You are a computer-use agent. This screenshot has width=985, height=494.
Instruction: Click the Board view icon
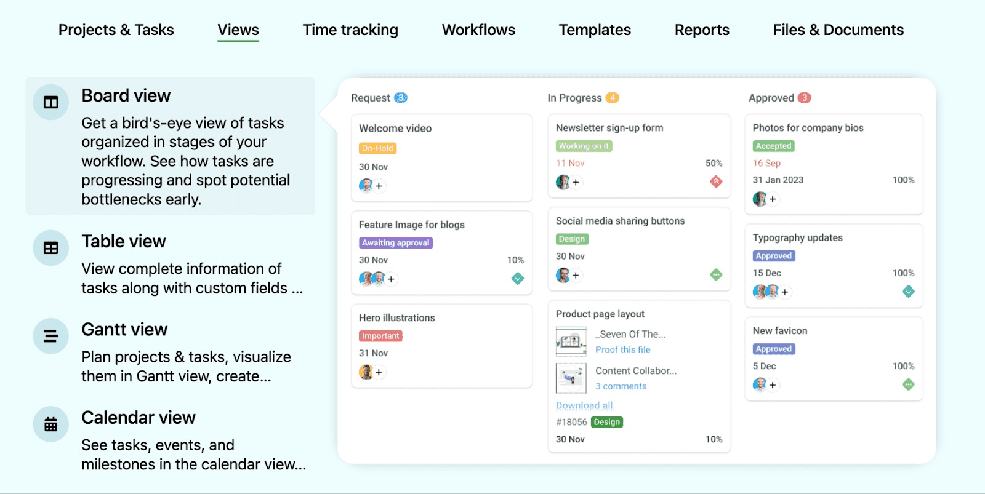point(50,102)
